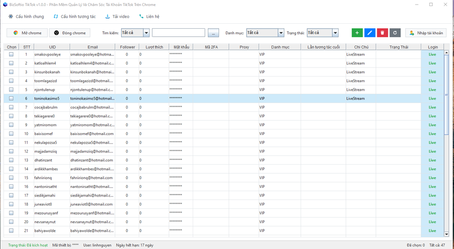
Task: Click the green add account icon
Action: click(357, 33)
